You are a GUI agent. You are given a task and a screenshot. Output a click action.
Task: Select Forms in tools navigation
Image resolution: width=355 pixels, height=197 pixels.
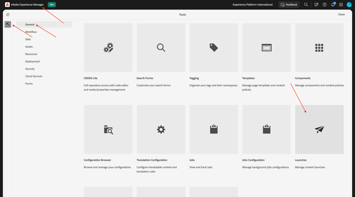click(x=29, y=83)
